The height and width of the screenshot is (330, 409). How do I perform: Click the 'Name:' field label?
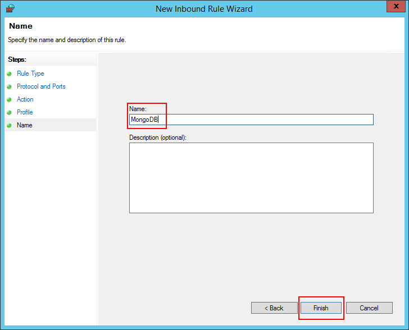click(x=138, y=109)
